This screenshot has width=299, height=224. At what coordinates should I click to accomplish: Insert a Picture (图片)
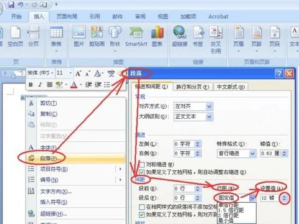point(78,36)
